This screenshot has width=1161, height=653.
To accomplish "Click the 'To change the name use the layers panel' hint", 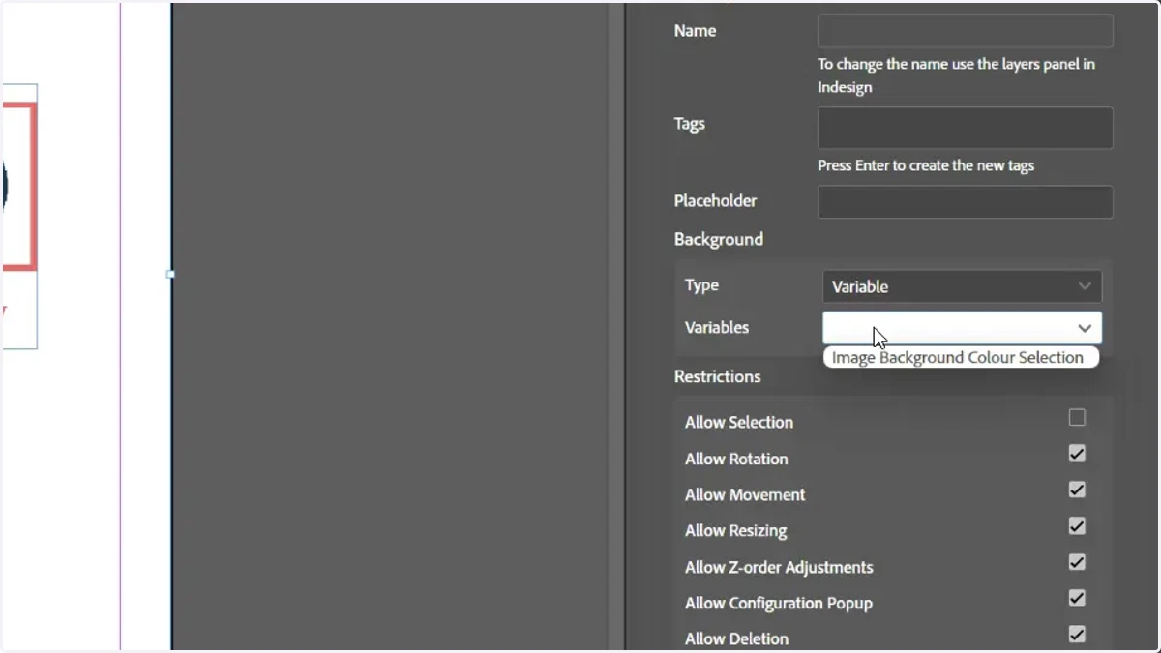I will [x=956, y=75].
